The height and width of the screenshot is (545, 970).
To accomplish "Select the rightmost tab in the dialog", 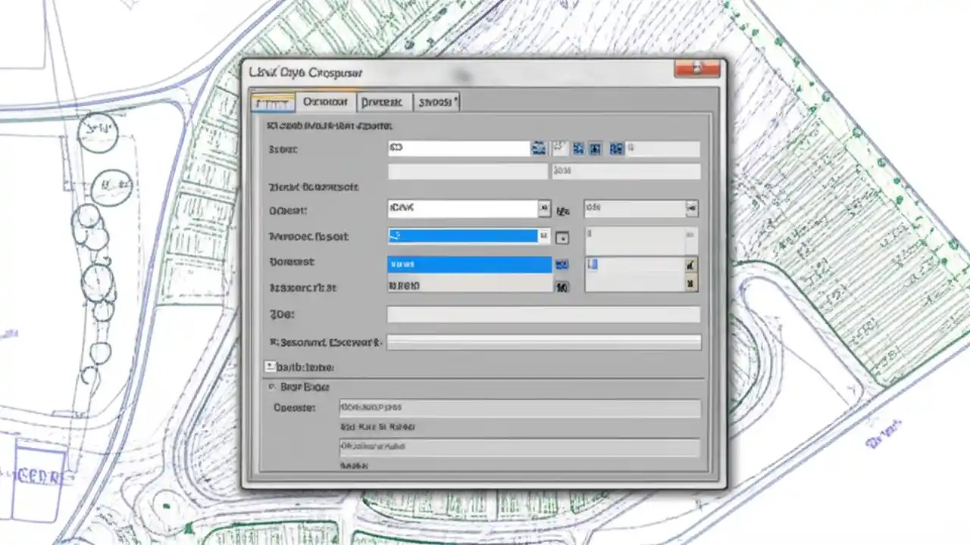I will pyautogui.click(x=436, y=101).
